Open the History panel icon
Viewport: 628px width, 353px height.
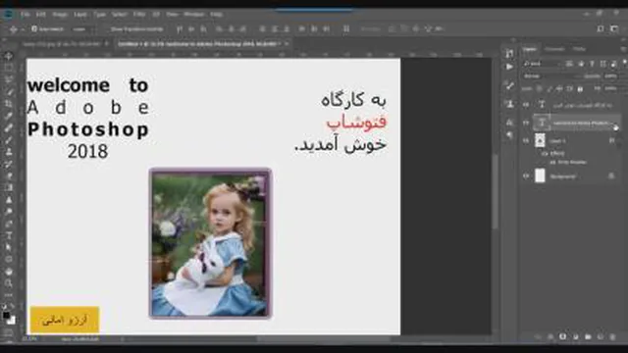[509, 52]
